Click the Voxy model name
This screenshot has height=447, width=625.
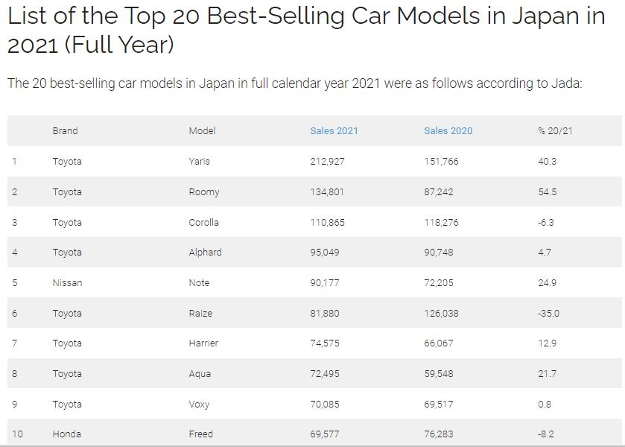199,404
